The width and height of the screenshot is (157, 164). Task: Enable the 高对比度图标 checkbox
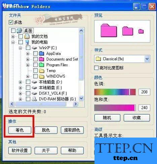point(96,68)
